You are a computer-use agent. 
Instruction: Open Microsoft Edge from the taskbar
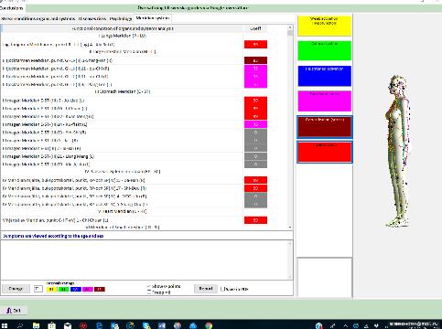(x=99, y=325)
